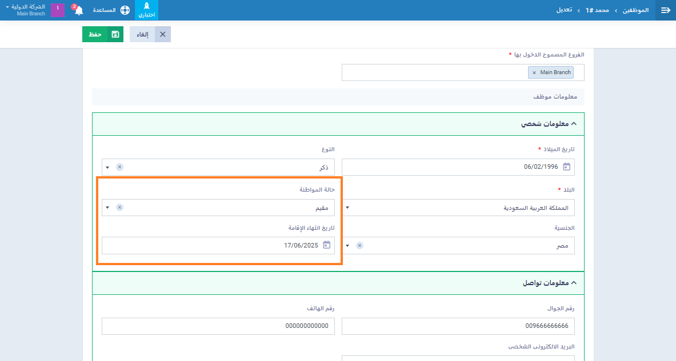
Task: Remove the Main Branch tag with its x
Action: point(534,73)
